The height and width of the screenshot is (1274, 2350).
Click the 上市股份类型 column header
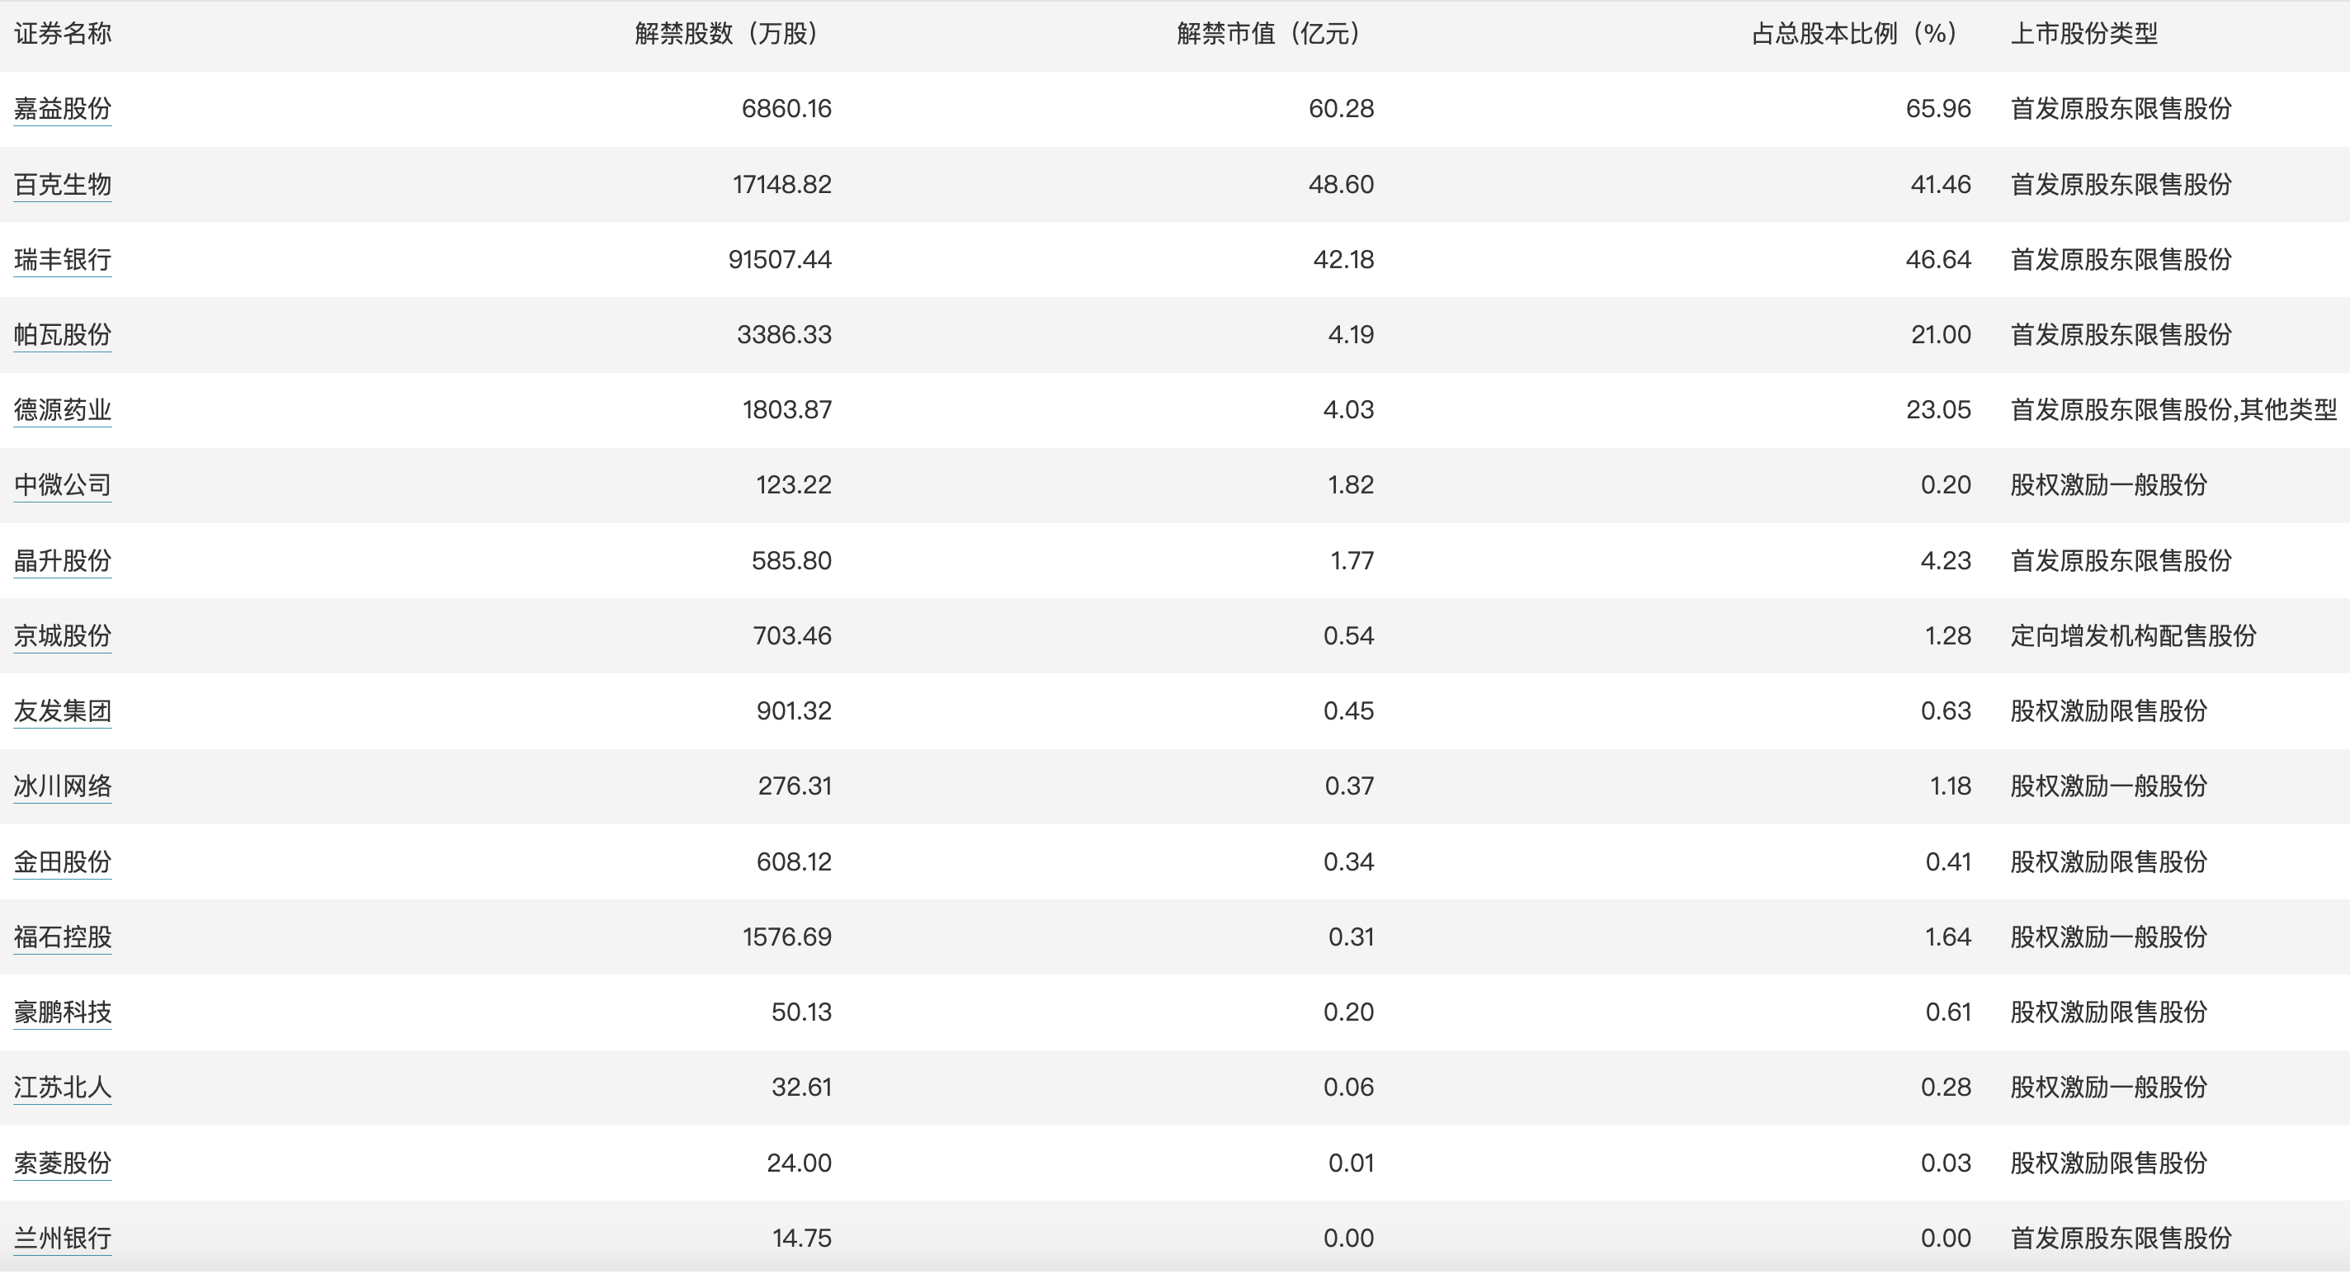coord(2084,34)
